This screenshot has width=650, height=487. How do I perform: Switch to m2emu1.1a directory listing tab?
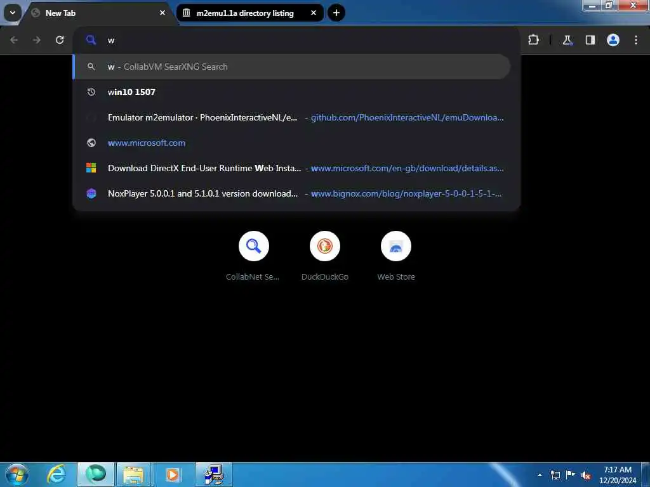tap(250, 13)
